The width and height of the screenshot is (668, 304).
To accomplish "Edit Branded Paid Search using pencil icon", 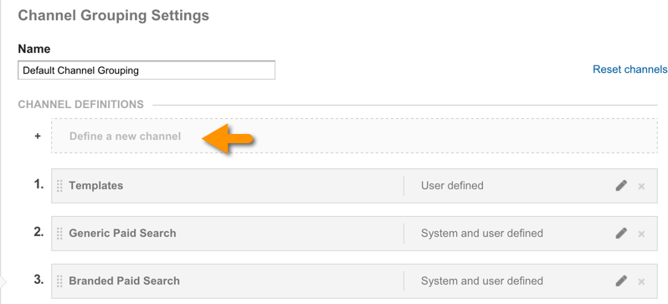I will click(x=621, y=281).
